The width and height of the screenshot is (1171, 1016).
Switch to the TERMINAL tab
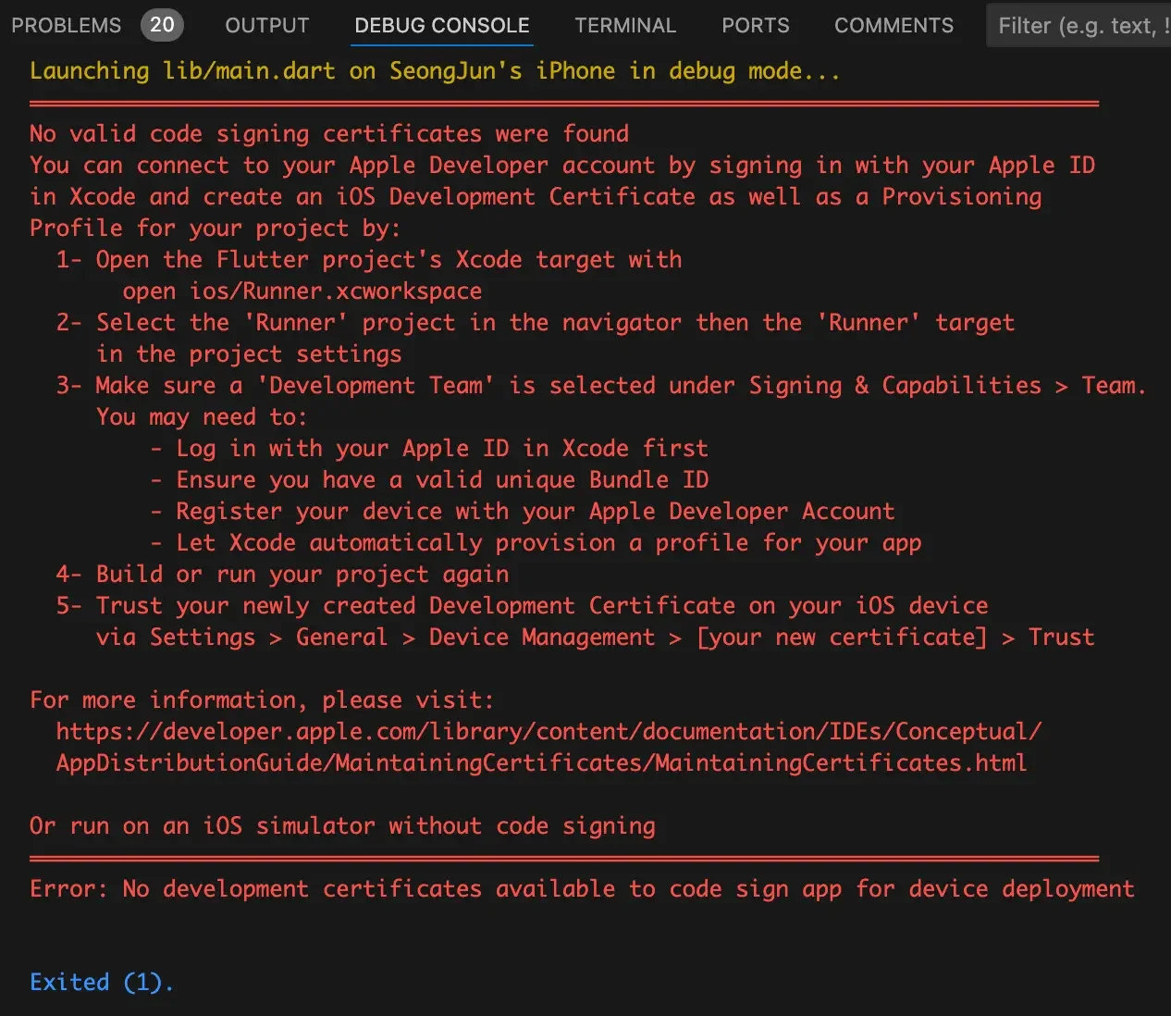(x=625, y=25)
